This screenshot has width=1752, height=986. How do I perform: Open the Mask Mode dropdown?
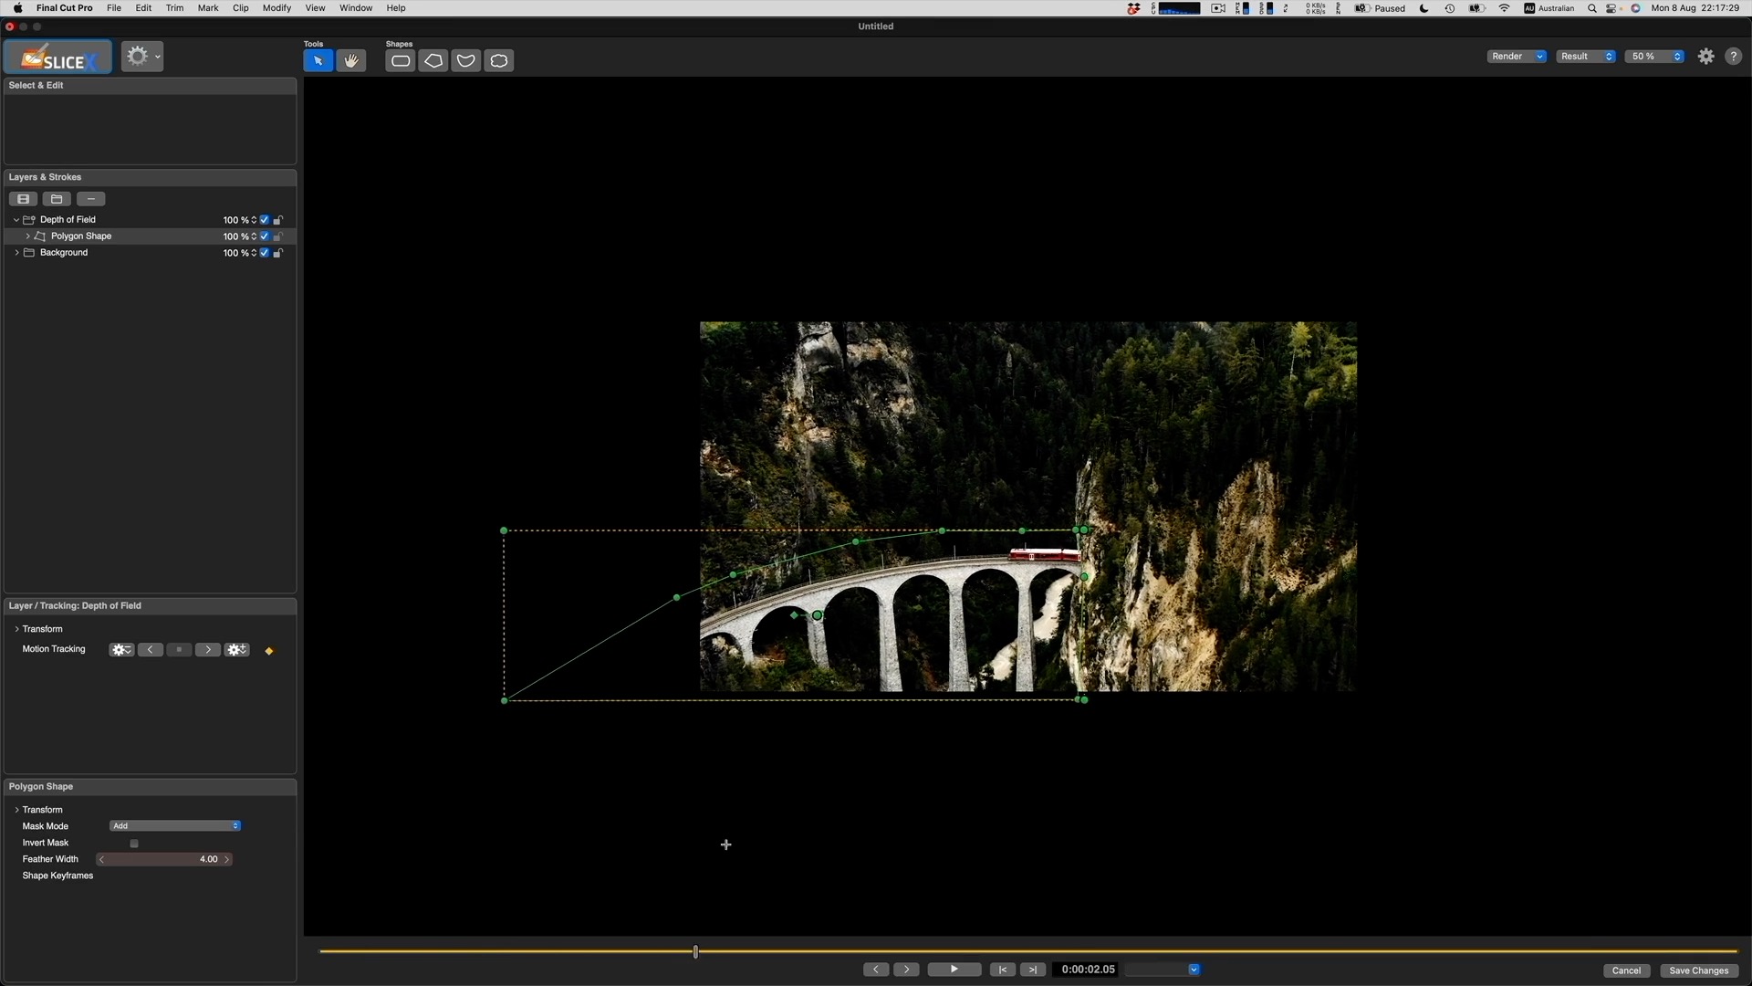(175, 826)
